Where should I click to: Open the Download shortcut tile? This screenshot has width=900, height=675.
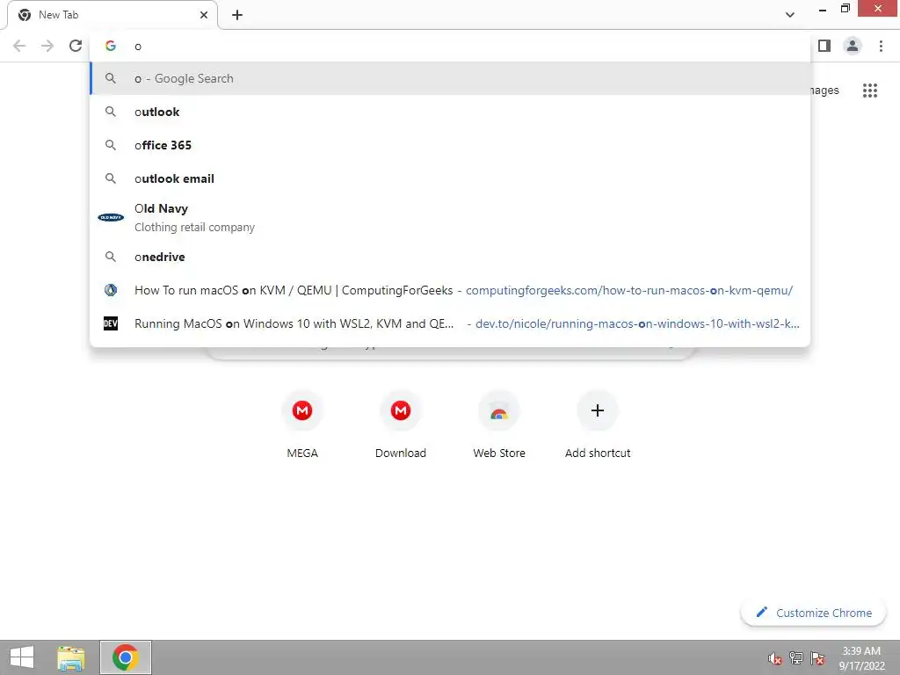point(401,425)
